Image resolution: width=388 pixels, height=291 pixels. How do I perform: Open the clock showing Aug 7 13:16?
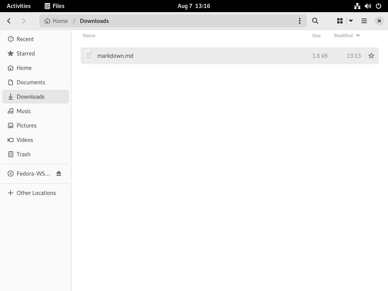click(x=194, y=6)
